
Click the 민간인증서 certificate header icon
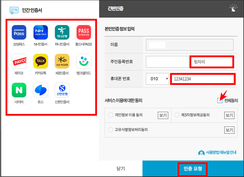14,10
